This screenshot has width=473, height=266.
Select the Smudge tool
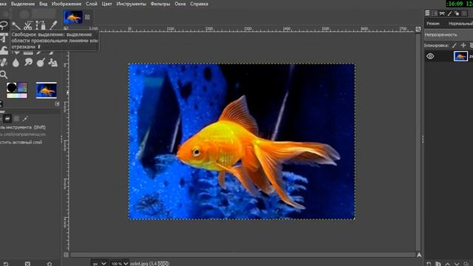pos(28,63)
